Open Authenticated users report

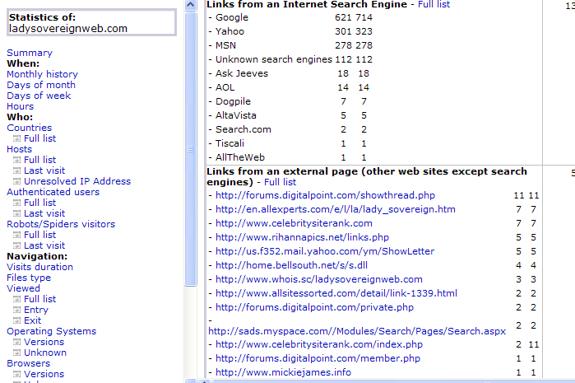[53, 192]
